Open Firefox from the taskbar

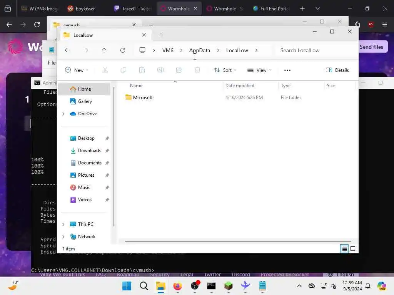click(177, 286)
